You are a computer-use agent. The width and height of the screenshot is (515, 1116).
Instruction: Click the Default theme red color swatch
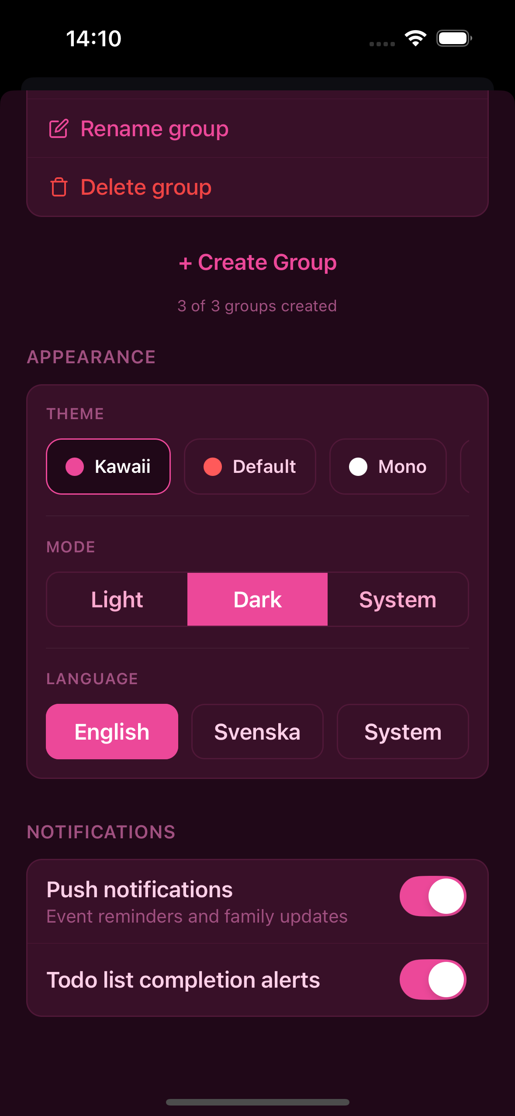click(213, 466)
